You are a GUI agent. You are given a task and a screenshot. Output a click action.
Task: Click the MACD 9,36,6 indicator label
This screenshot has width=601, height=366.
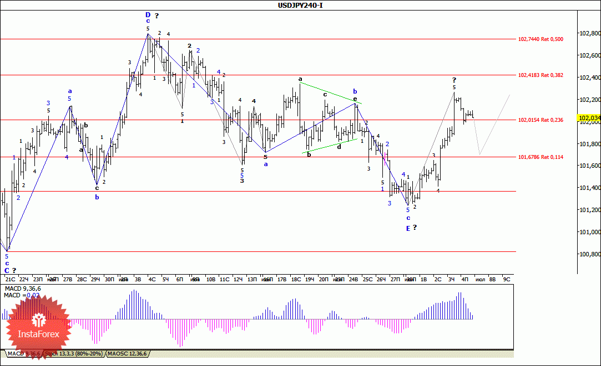click(23, 288)
